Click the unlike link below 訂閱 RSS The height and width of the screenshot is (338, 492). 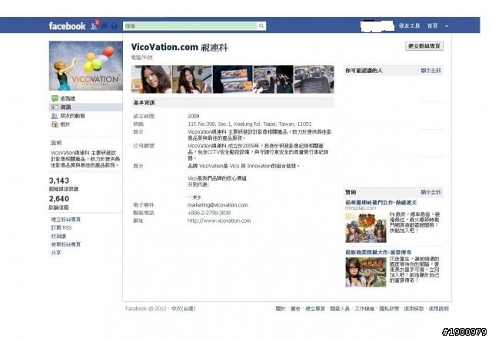(x=58, y=236)
